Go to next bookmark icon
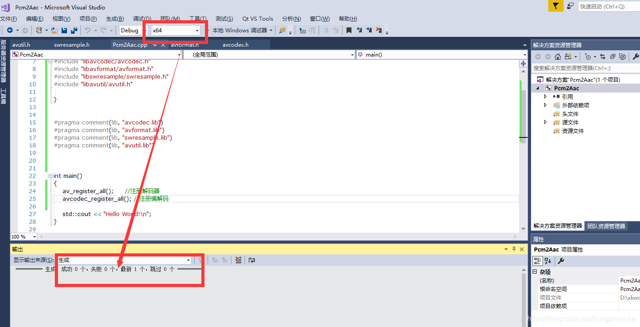Image resolution: width=640 pixels, height=327 pixels. coord(369,30)
